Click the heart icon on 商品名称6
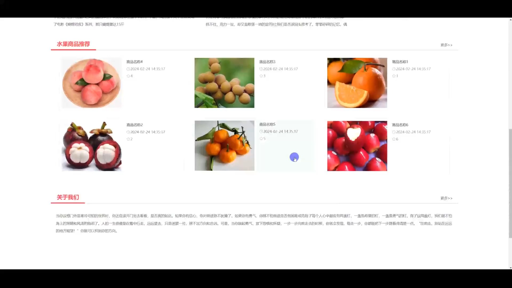512x288 pixels. click(x=394, y=139)
